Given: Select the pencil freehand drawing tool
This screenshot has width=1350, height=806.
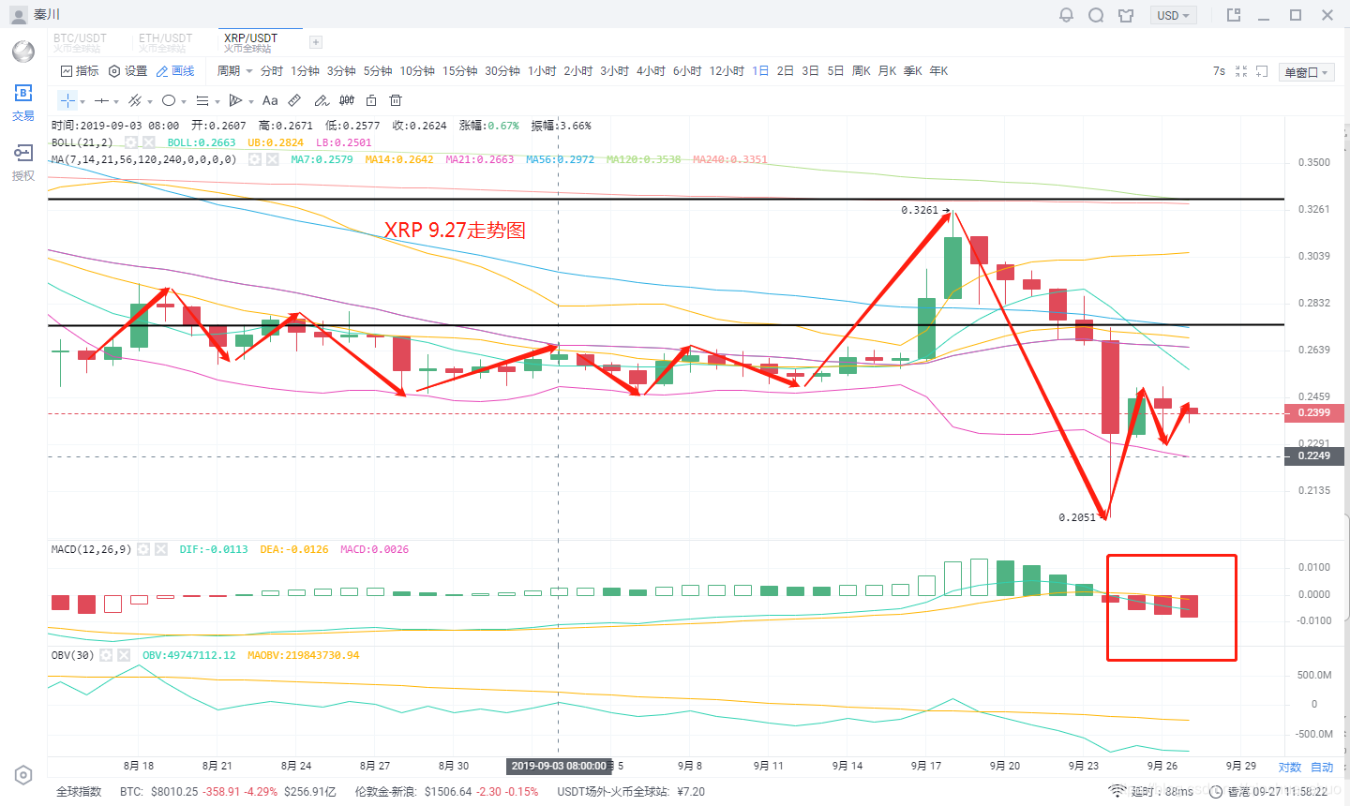Looking at the screenshot, I should tap(322, 100).
